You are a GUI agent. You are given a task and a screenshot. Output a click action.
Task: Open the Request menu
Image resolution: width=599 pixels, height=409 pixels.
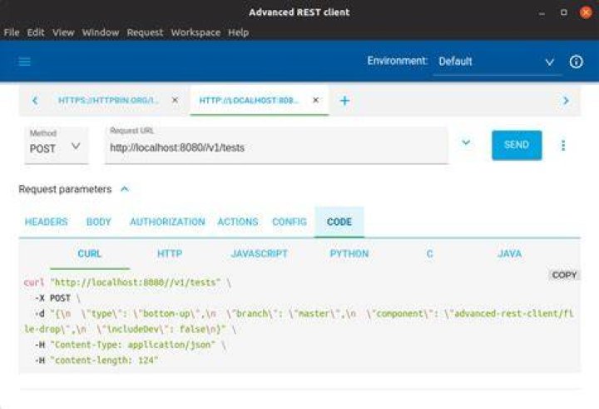[145, 32]
